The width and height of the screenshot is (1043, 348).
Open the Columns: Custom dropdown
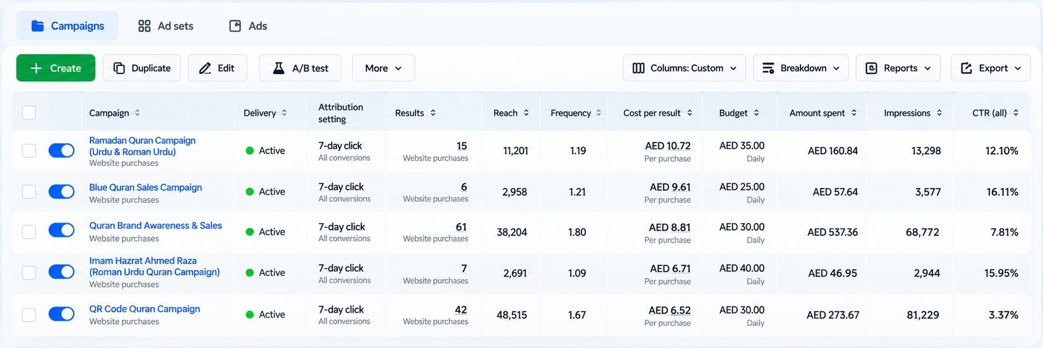coord(684,68)
